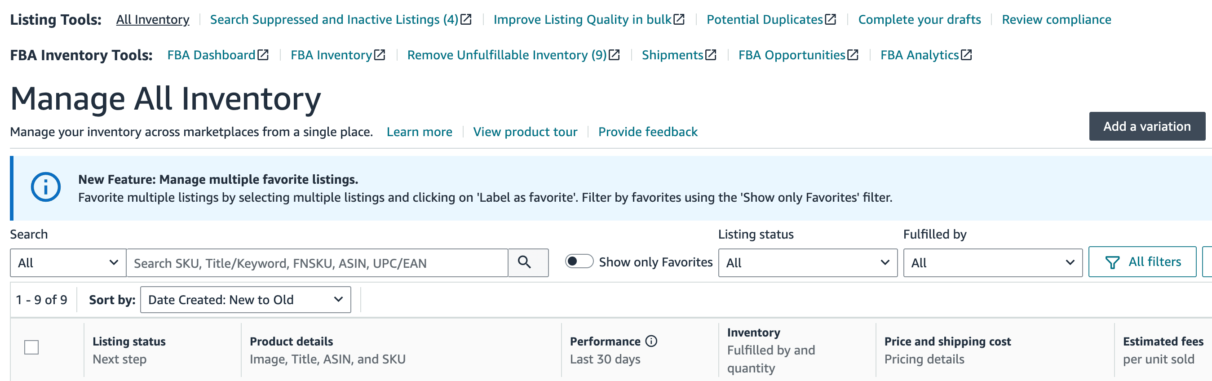The width and height of the screenshot is (1212, 381).
Task: Click external-link icon beside Potential Duplicates
Action: click(x=831, y=19)
